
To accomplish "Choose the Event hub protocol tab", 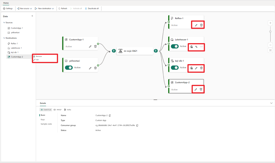I will click(x=46, y=110).
